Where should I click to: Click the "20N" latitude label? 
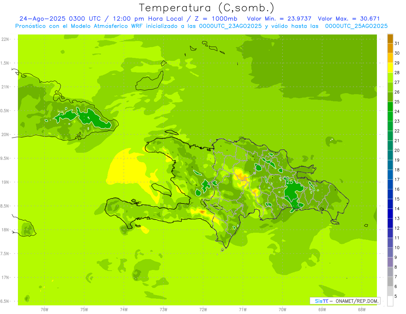5,134
